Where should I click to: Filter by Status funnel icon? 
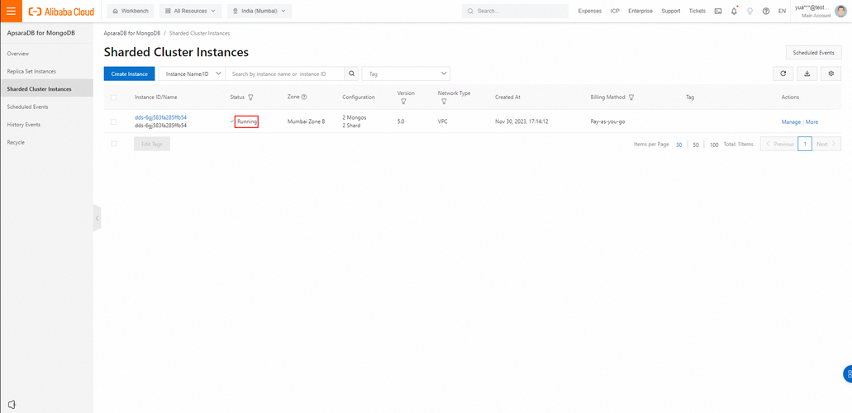point(250,97)
